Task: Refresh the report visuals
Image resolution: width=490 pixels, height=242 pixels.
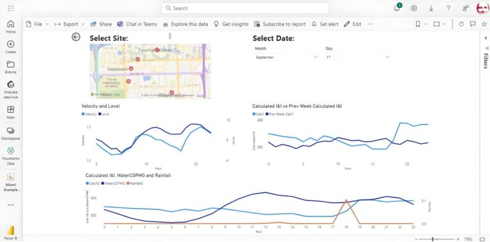Action: tap(461, 24)
